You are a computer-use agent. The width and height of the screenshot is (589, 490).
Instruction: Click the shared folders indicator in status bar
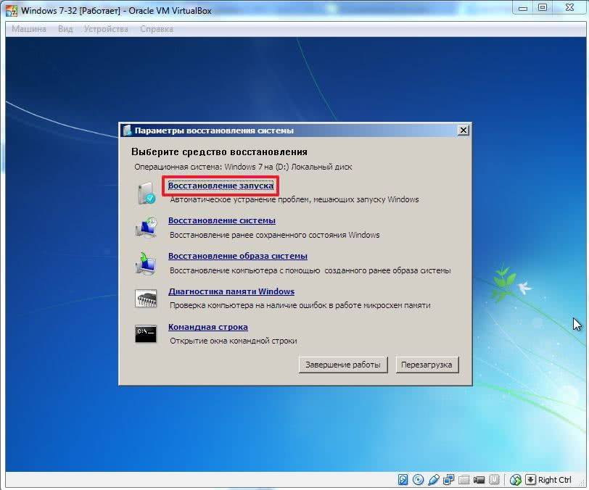(x=464, y=480)
